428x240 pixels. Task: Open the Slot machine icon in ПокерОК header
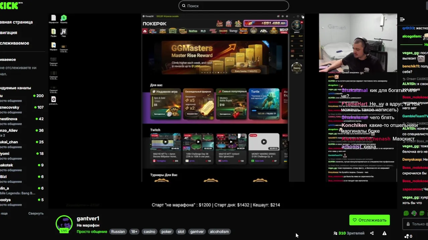pyautogui.click(x=229, y=23)
